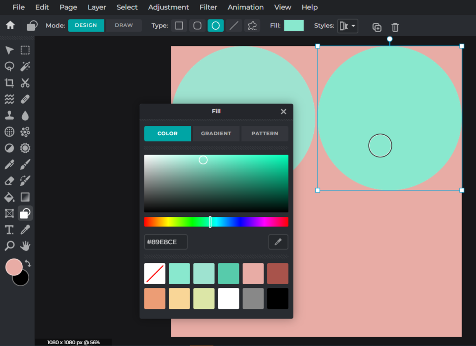
Task: Select the rectangle shape type
Action: click(179, 26)
